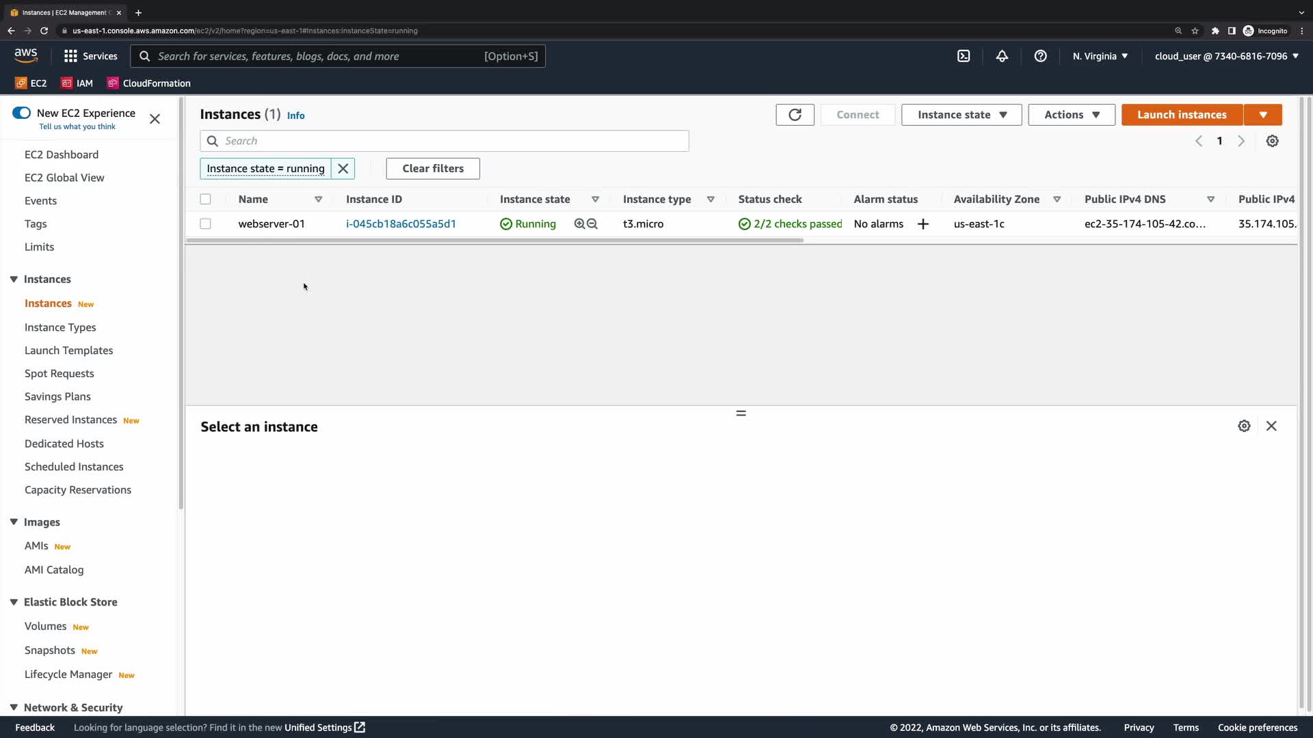The image size is (1313, 738).
Task: Open Launch Templates in sidebar
Action: (x=68, y=351)
